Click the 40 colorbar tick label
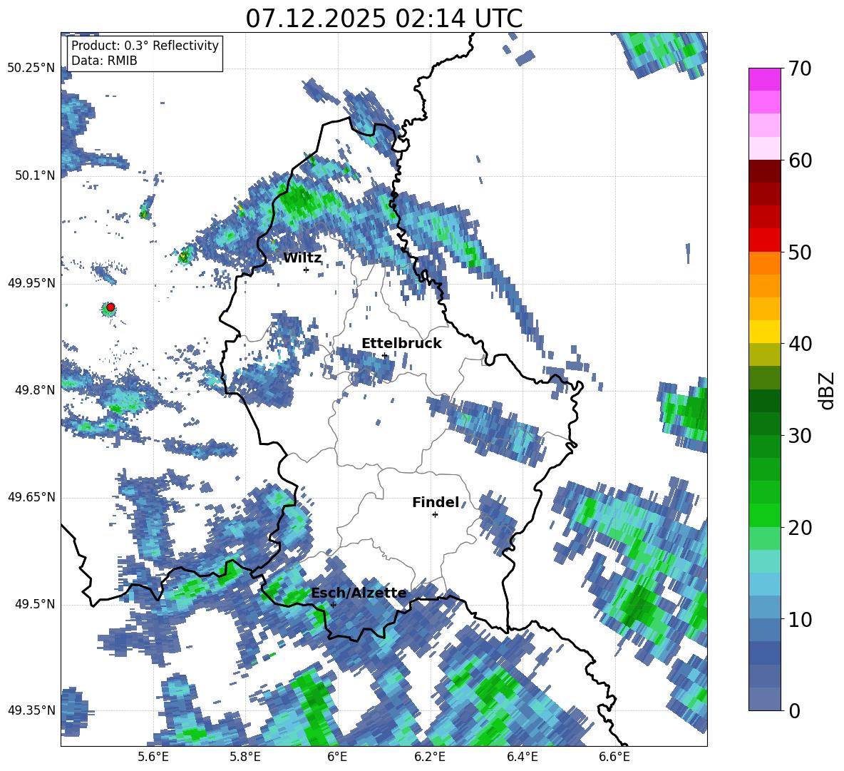Screen dimensions: 844x771 (800, 344)
